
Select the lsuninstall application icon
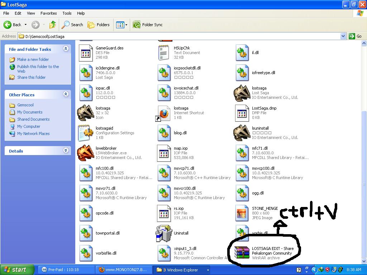coord(242,133)
